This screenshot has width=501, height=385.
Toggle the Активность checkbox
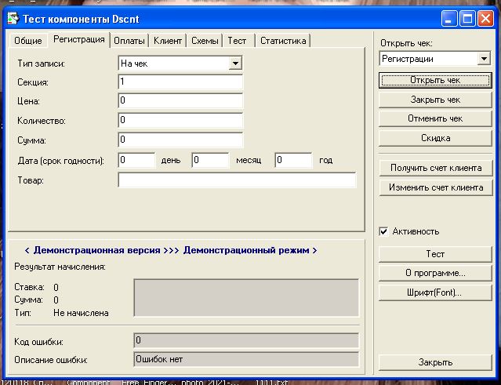(384, 231)
